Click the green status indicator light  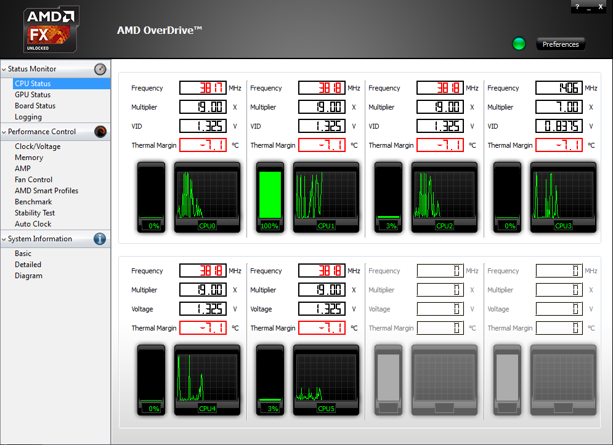tap(519, 44)
